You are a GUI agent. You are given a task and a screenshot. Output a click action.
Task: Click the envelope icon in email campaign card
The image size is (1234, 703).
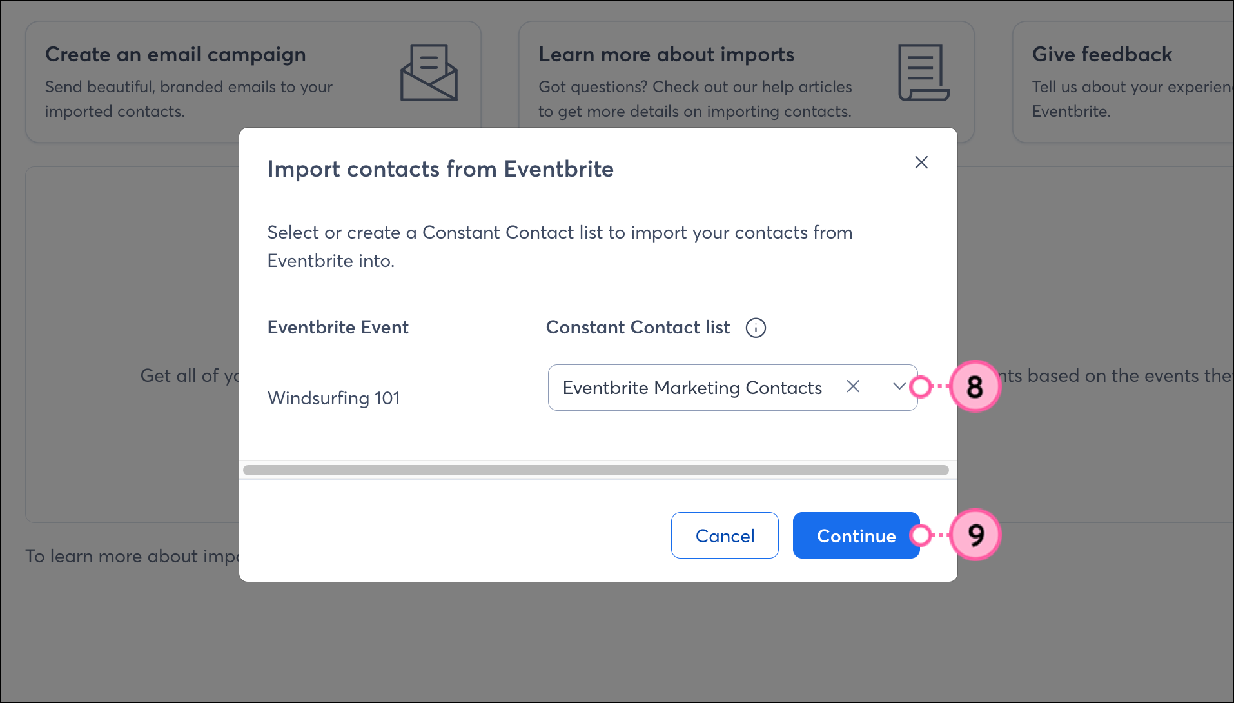click(429, 72)
